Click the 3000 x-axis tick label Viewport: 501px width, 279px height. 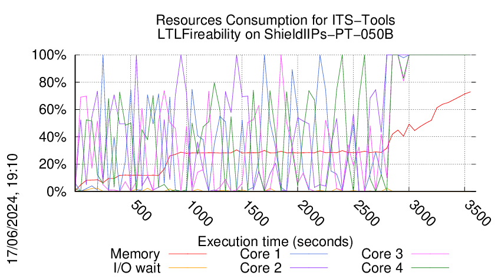(422, 213)
